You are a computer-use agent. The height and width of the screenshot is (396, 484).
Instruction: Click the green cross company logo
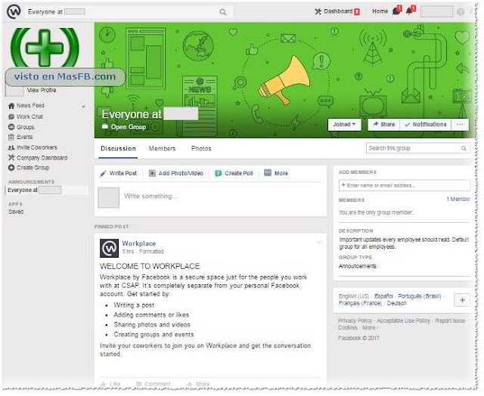pos(45,48)
